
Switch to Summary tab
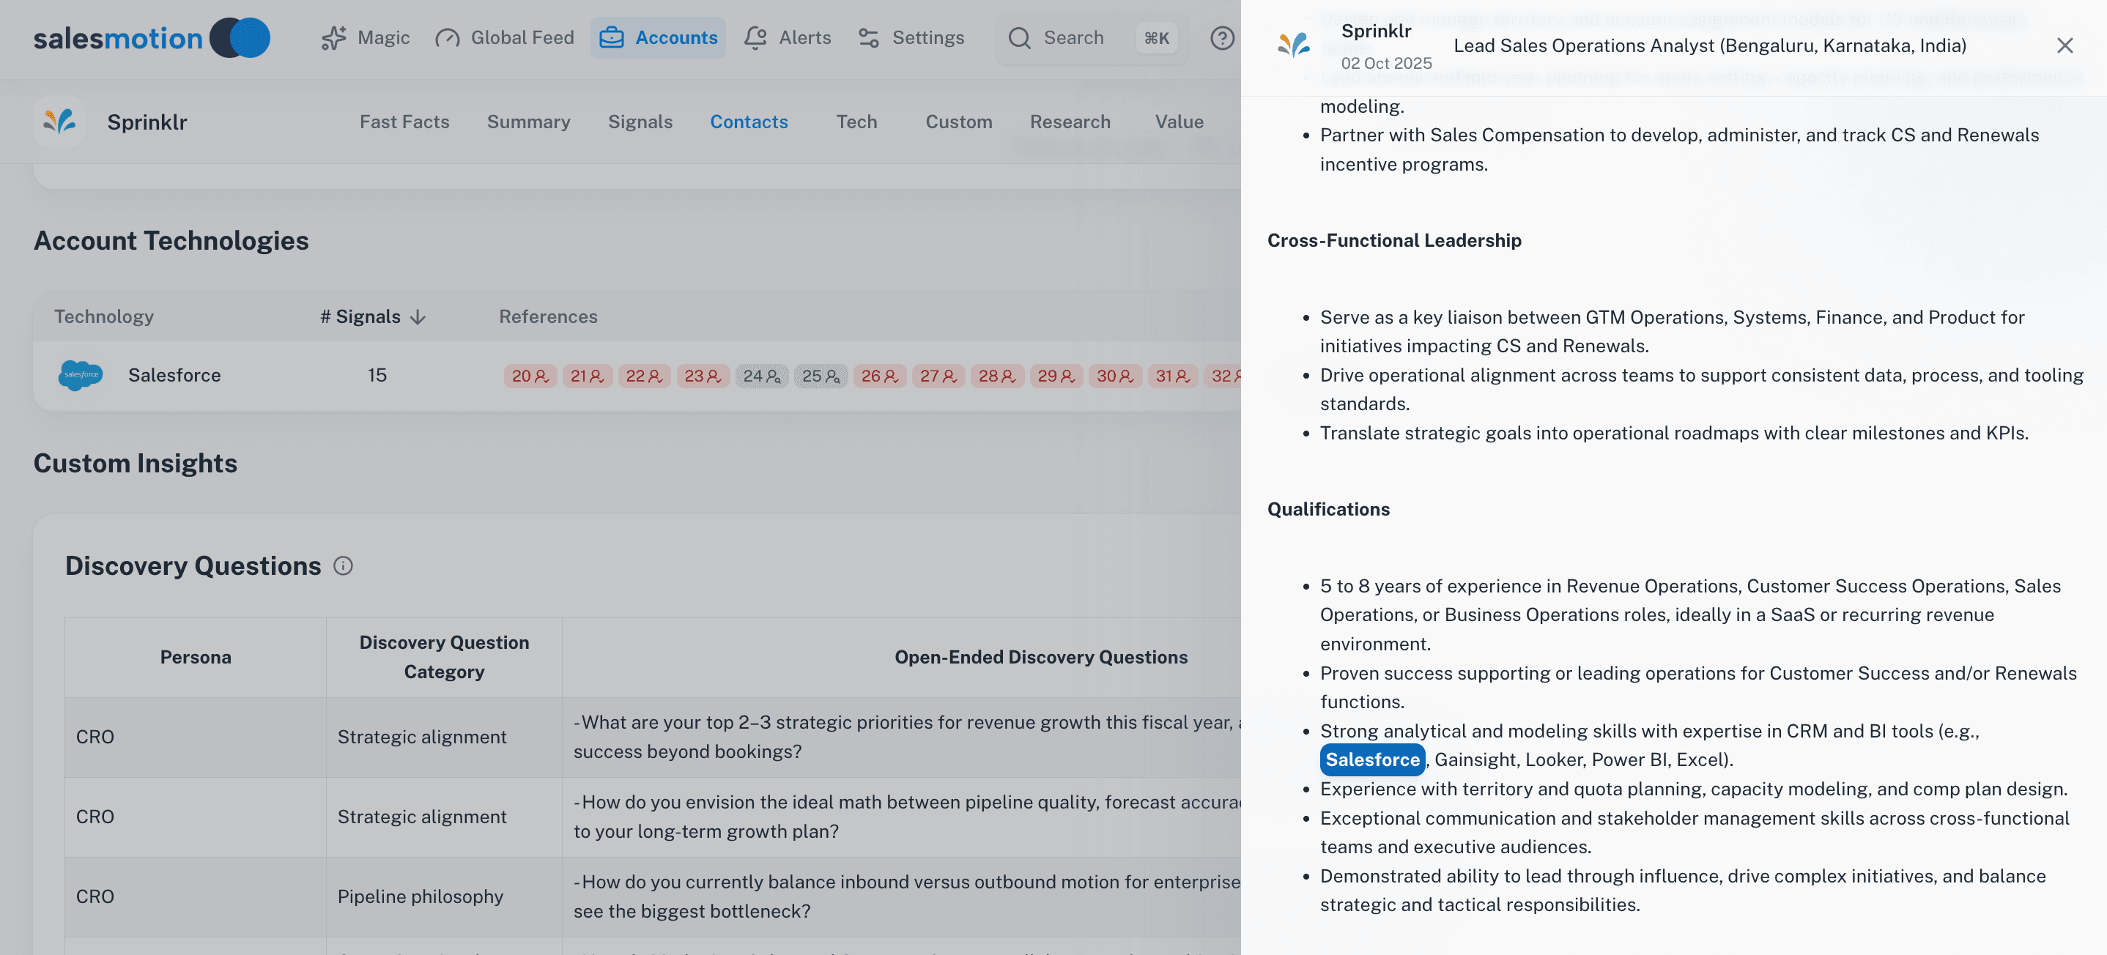tap(528, 122)
